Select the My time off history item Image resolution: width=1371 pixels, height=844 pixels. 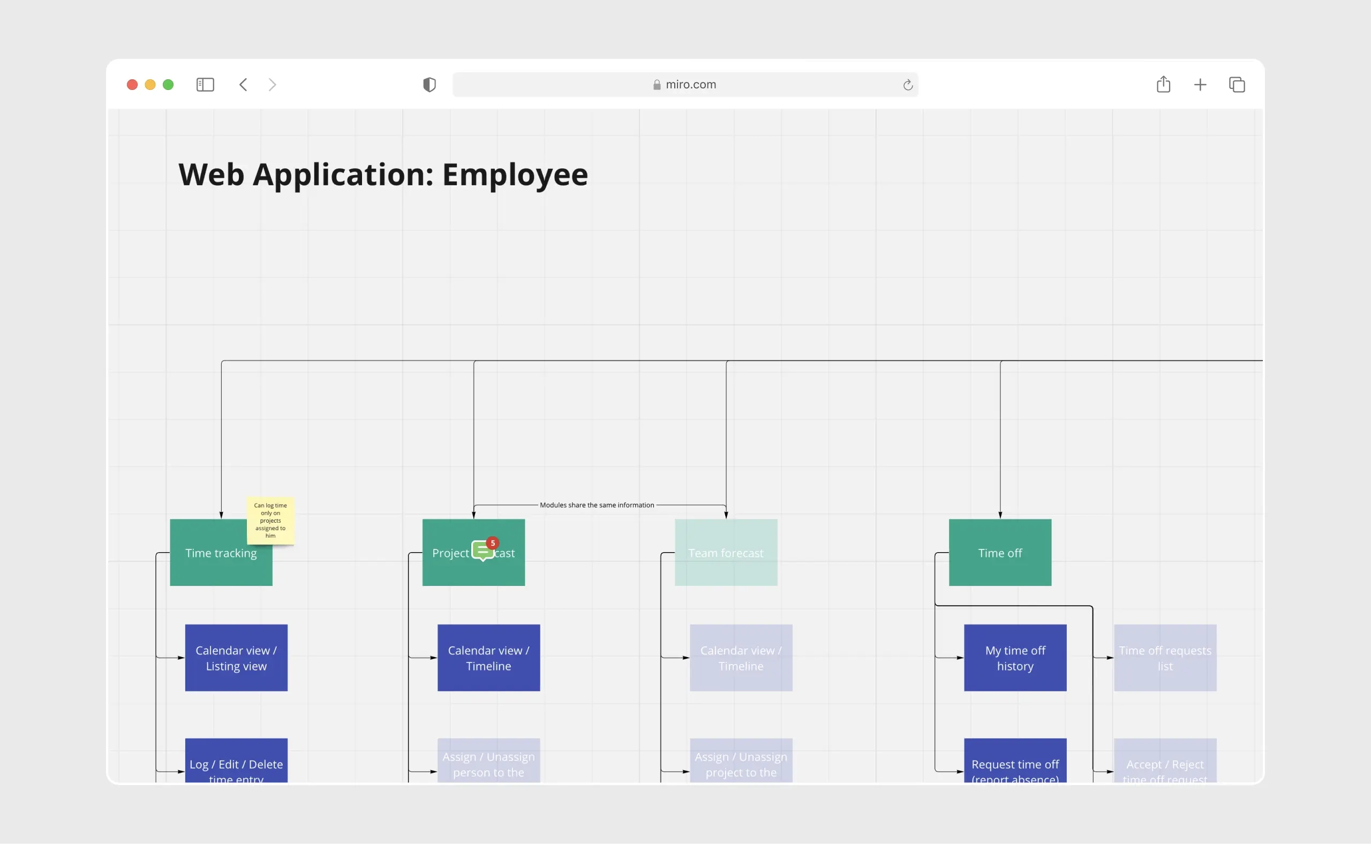coord(1015,657)
